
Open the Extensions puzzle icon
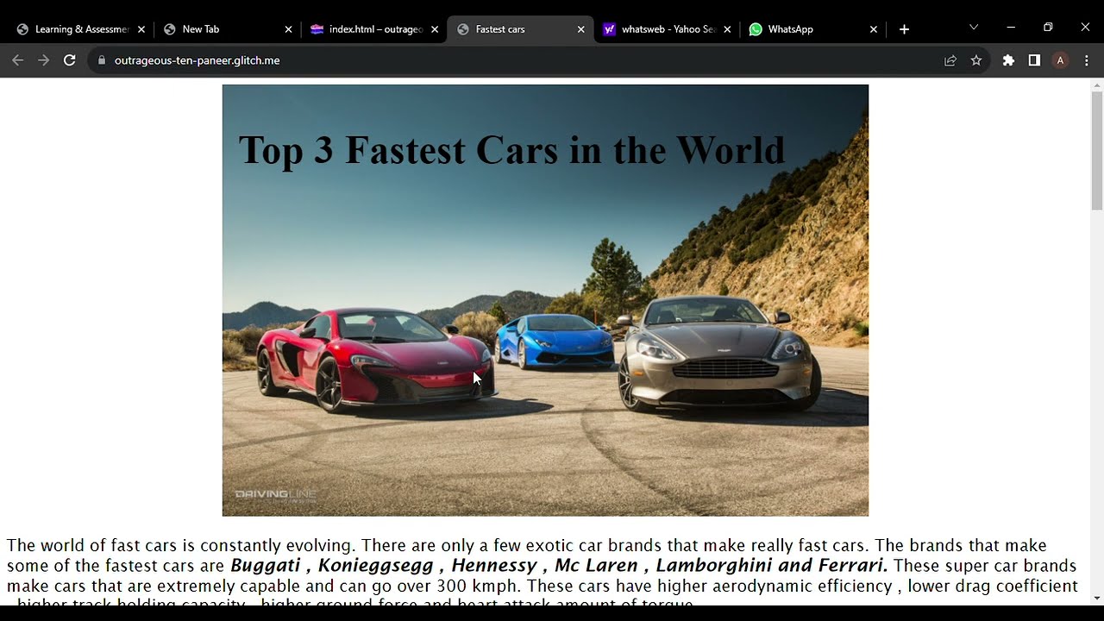pyautogui.click(x=1008, y=60)
